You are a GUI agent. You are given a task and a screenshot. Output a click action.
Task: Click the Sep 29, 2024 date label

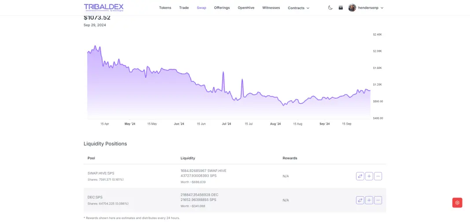pos(95,25)
